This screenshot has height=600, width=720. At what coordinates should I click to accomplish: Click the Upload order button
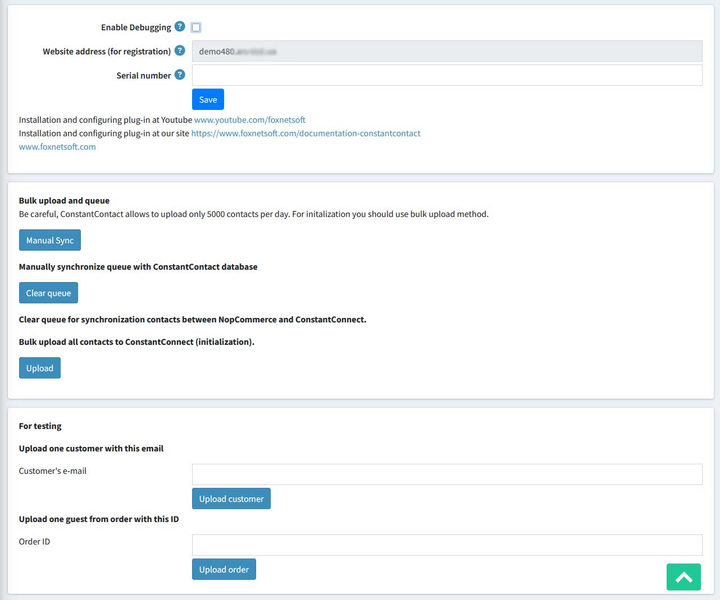click(224, 569)
